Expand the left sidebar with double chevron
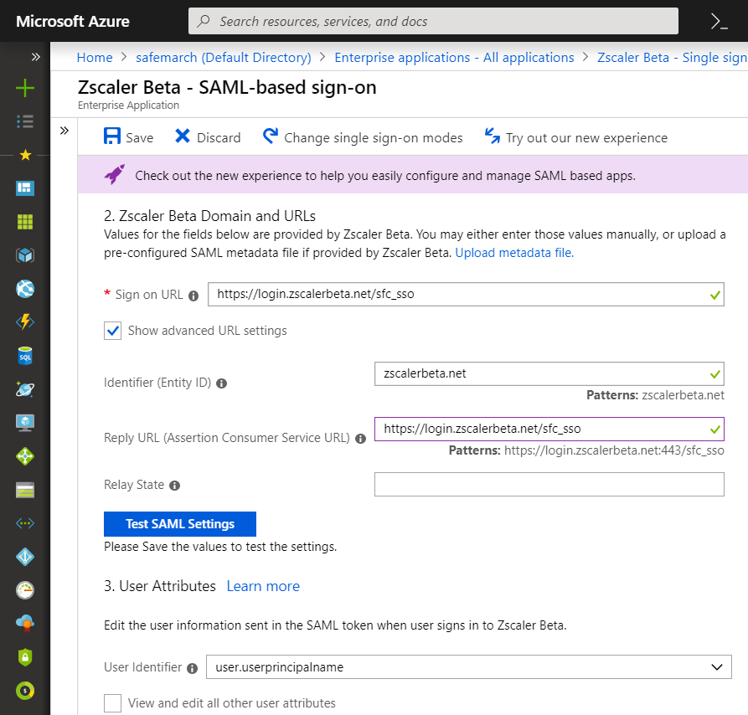 coord(36,57)
